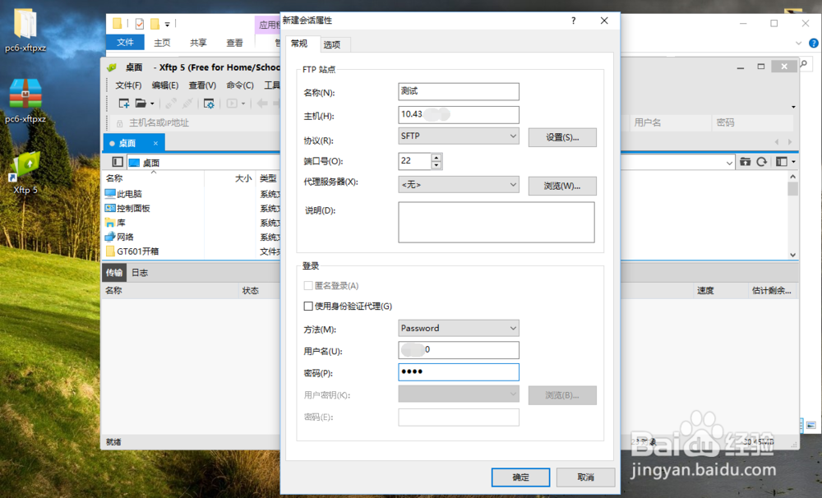Click the search magnifier in Explorer window
Image resolution: width=822 pixels, height=498 pixels.
803,64
